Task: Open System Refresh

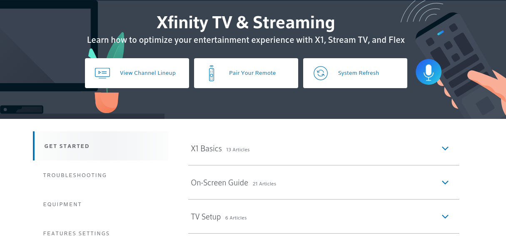Action: 355,73
